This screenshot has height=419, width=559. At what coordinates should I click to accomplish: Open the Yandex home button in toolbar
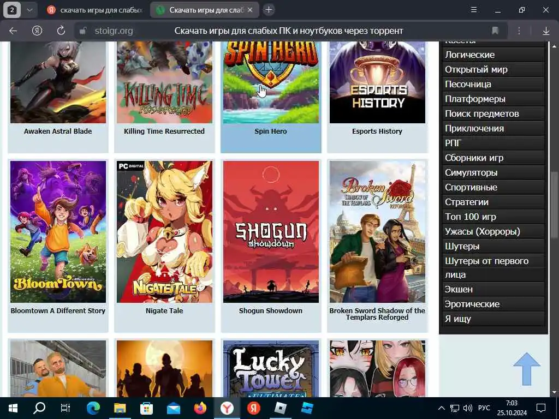tap(37, 31)
